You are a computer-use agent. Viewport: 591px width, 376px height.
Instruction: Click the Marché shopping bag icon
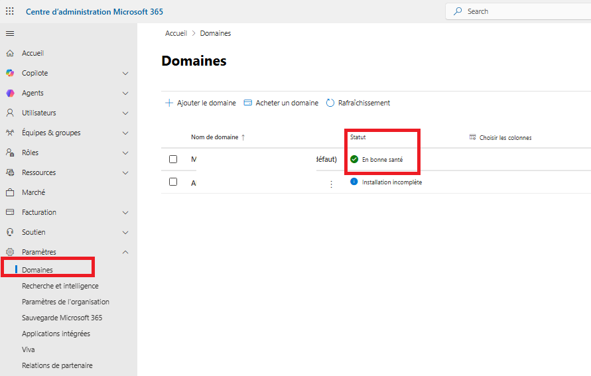[10, 192]
